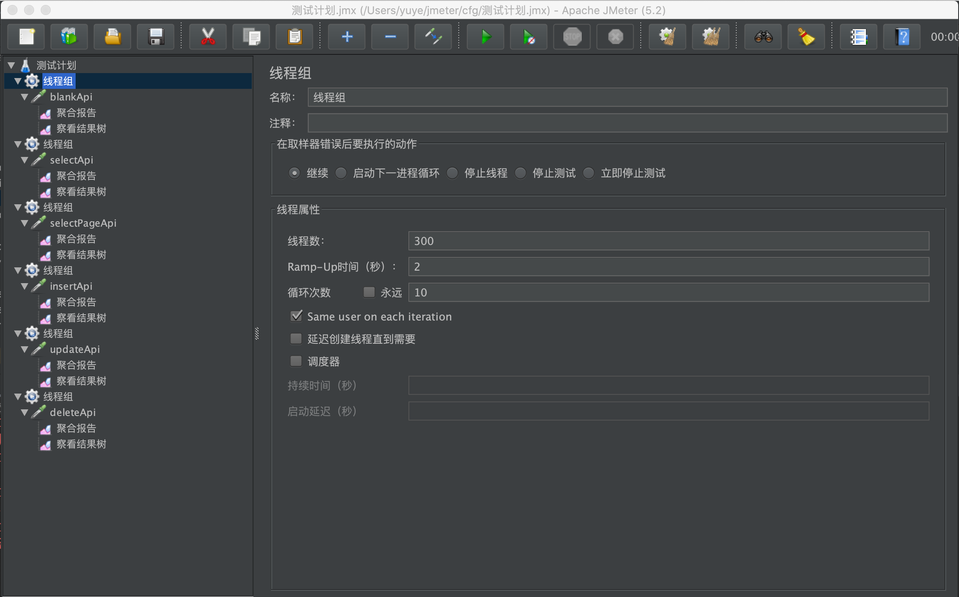959x597 pixels.
Task: Open 聚合报告 under updateApi
Action: point(76,365)
